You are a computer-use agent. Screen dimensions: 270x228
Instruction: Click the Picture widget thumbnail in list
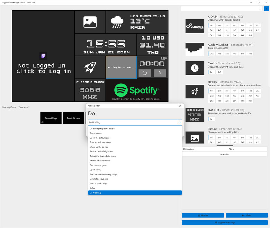point(195,138)
